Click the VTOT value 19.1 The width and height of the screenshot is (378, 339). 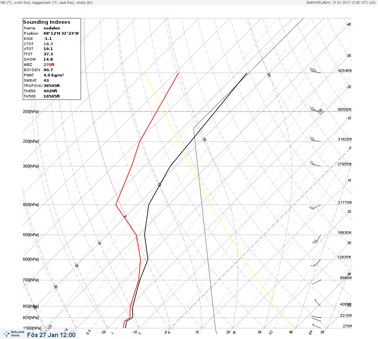(x=48, y=49)
